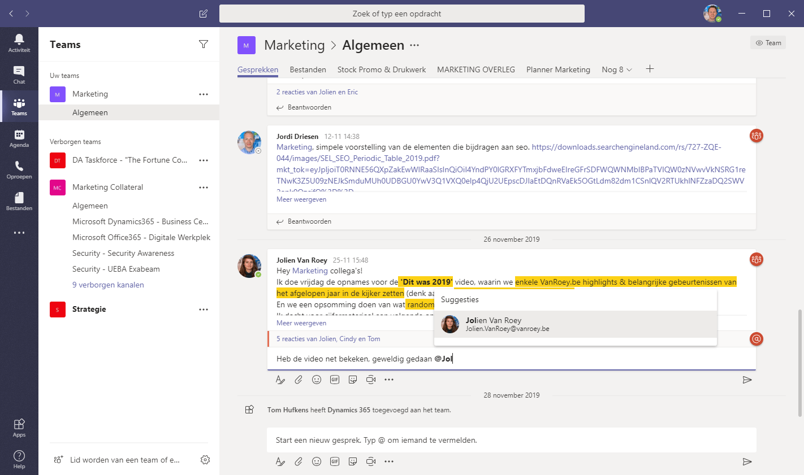
Task: Open Oproepen phone icon
Action: (x=19, y=169)
